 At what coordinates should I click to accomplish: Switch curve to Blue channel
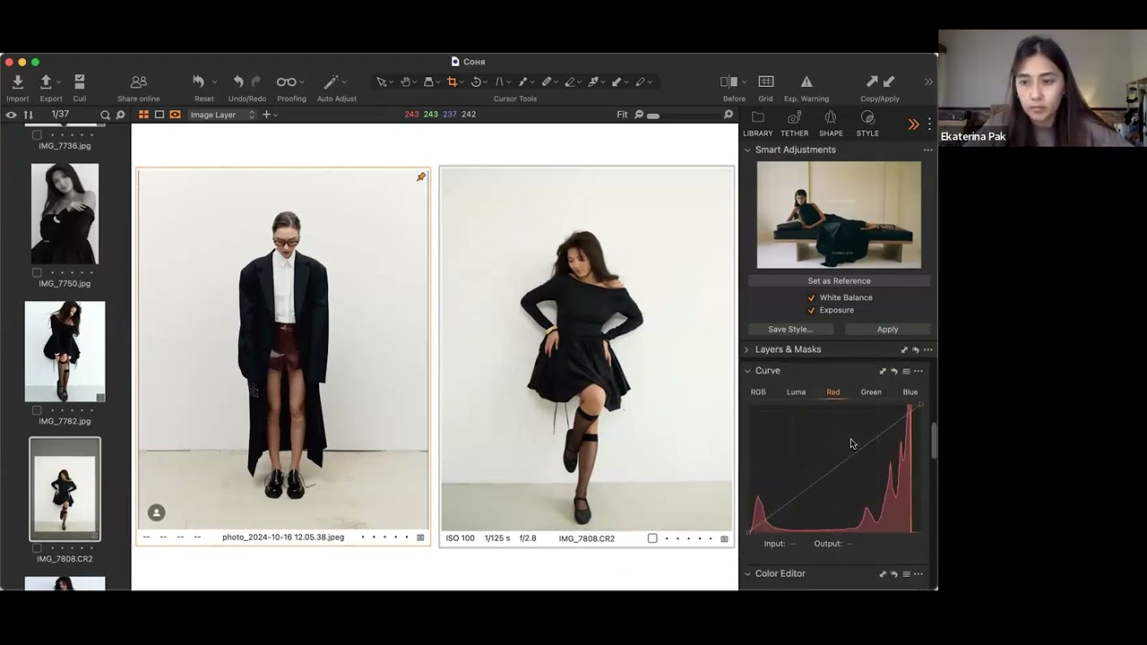point(910,391)
